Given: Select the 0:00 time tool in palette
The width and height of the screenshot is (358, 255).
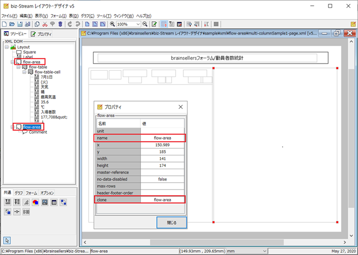Looking at the screenshot, I should [26, 212].
